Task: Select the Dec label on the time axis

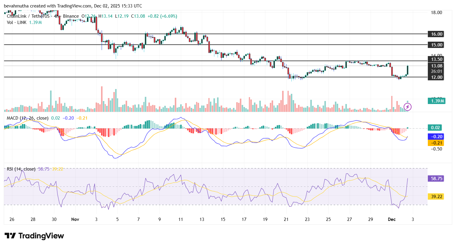Action: pos(392,219)
